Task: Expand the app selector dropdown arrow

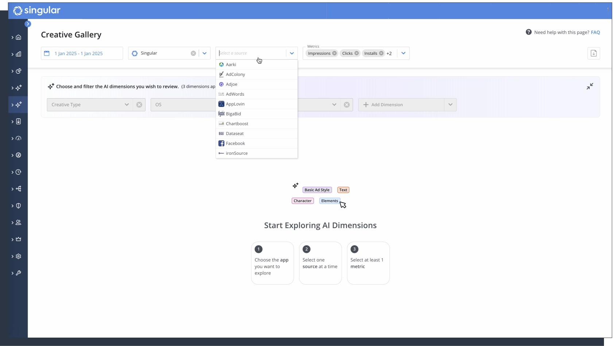Action: (205, 53)
